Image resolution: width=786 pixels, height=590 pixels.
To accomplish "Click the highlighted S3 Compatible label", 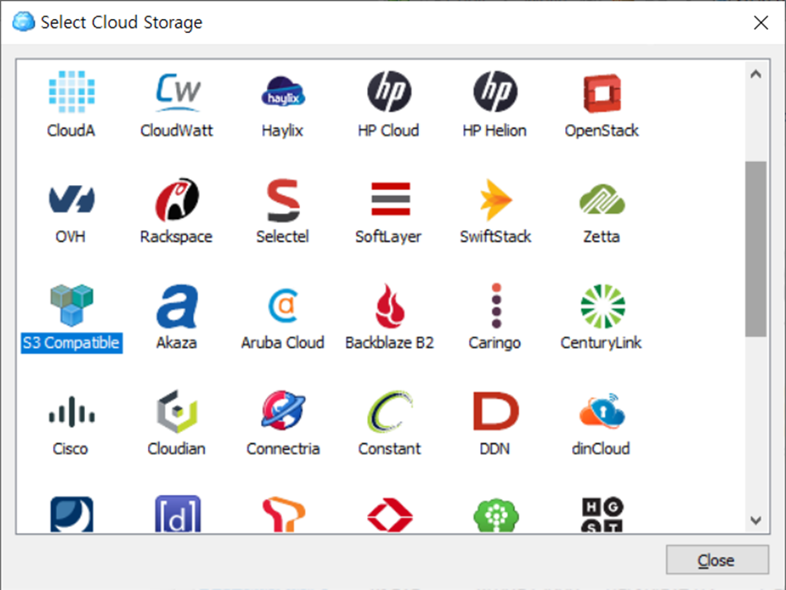I will click(71, 343).
